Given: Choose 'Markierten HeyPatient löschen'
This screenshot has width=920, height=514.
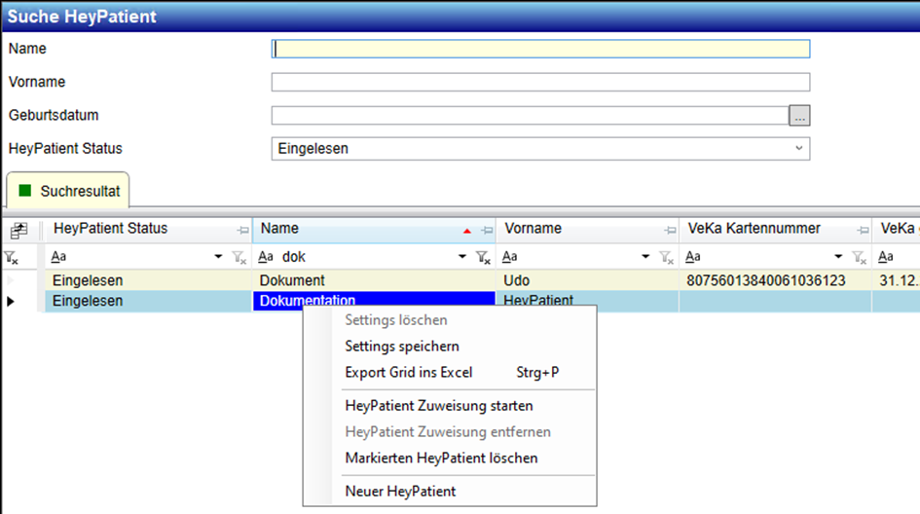Looking at the screenshot, I should tap(441, 459).
